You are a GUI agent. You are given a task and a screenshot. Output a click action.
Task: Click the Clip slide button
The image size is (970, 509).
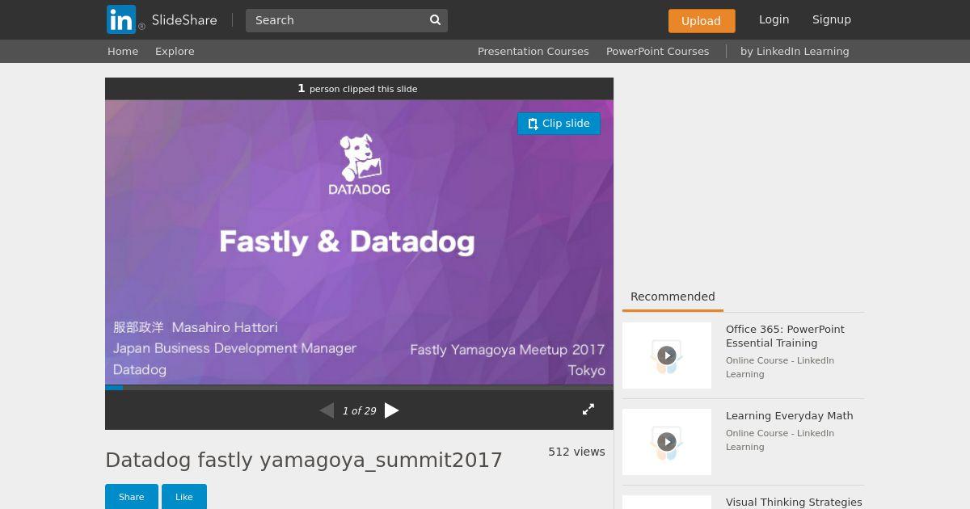point(559,124)
